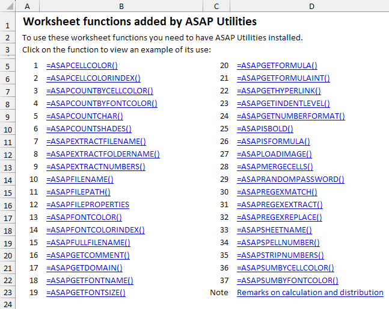Click the =ASAPCOUNTBYCELLCOLOR() link
The width and height of the screenshot is (389, 309).
click(99, 91)
